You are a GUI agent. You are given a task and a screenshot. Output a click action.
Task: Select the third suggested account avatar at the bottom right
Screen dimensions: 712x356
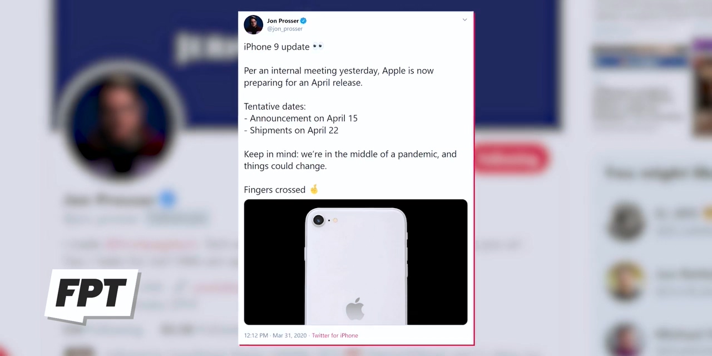coord(626,338)
